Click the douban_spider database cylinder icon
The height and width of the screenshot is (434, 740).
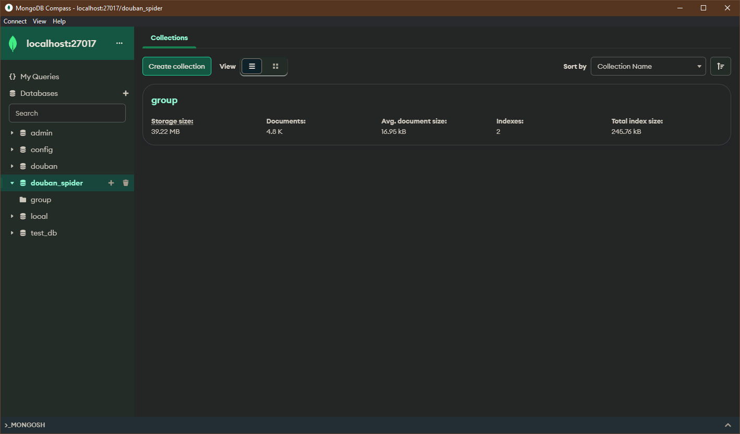click(x=23, y=183)
